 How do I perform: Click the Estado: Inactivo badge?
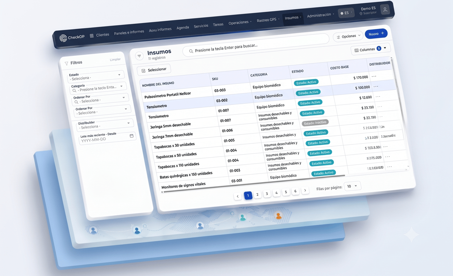(x=315, y=123)
